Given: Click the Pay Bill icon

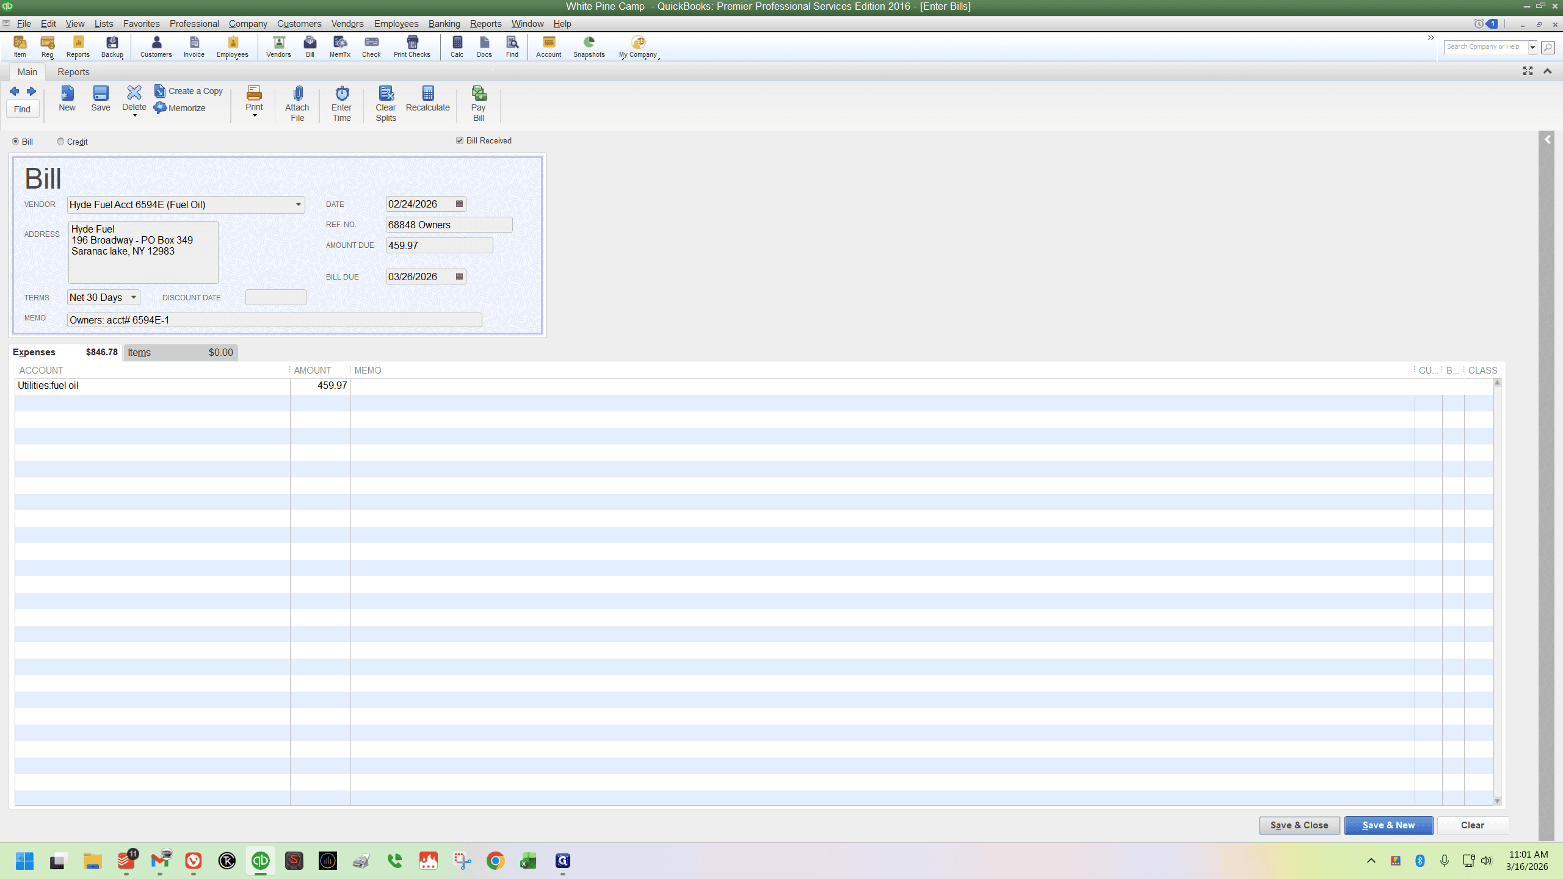Looking at the screenshot, I should click(x=479, y=93).
